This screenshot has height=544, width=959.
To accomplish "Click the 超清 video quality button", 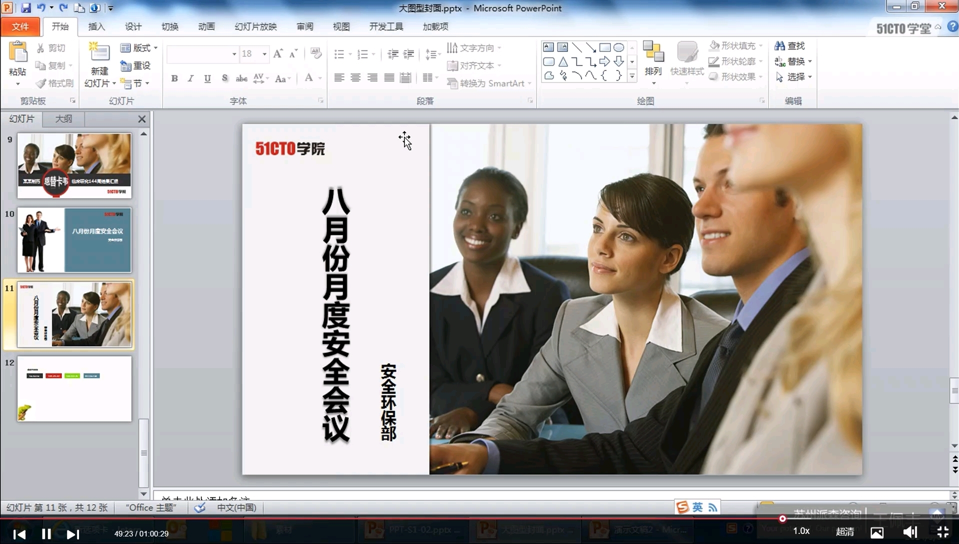I will pyautogui.click(x=845, y=532).
